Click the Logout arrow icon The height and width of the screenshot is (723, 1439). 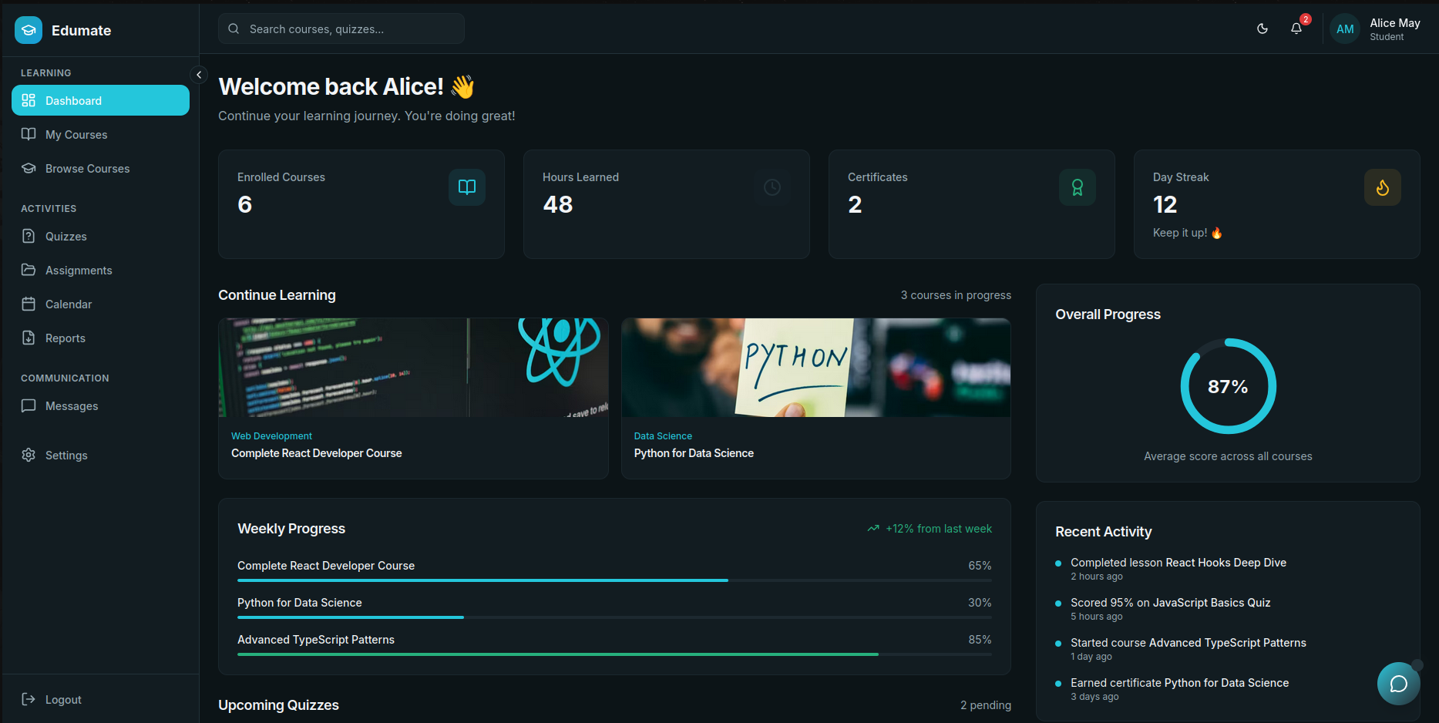pyautogui.click(x=29, y=699)
